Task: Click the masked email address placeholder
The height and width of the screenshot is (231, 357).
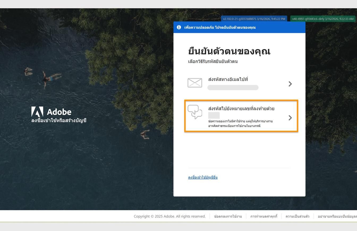Action: [x=233, y=87]
